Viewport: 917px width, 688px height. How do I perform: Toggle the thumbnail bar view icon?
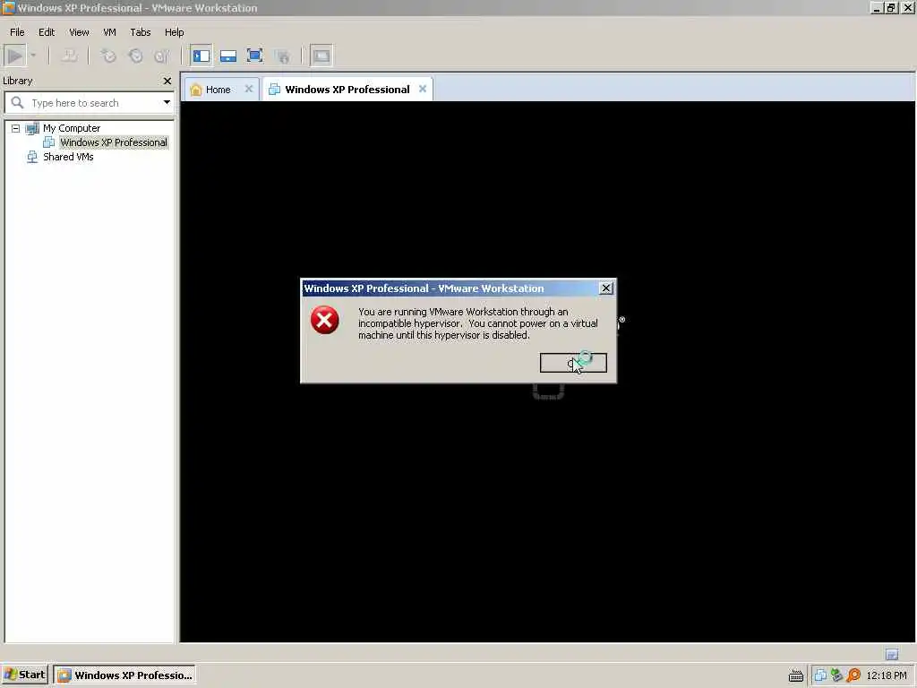click(x=228, y=56)
